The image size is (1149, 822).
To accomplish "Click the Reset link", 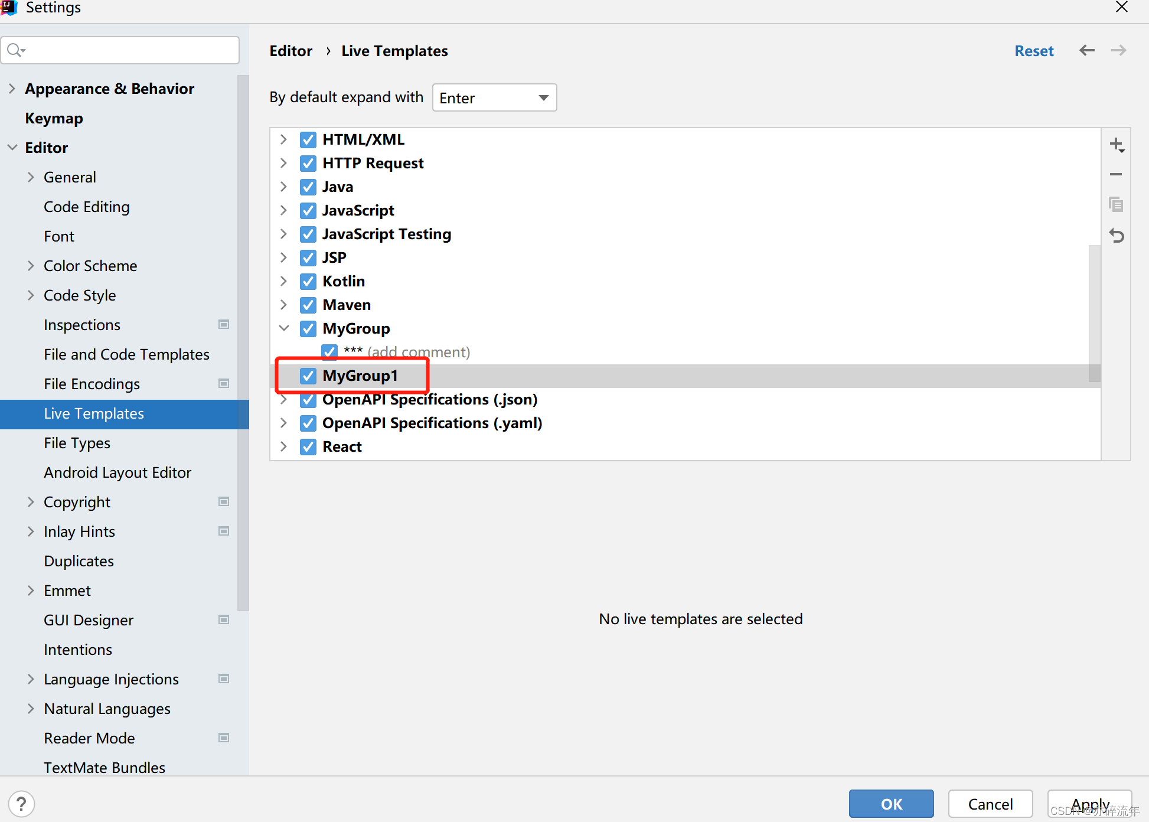I will pyautogui.click(x=1033, y=51).
